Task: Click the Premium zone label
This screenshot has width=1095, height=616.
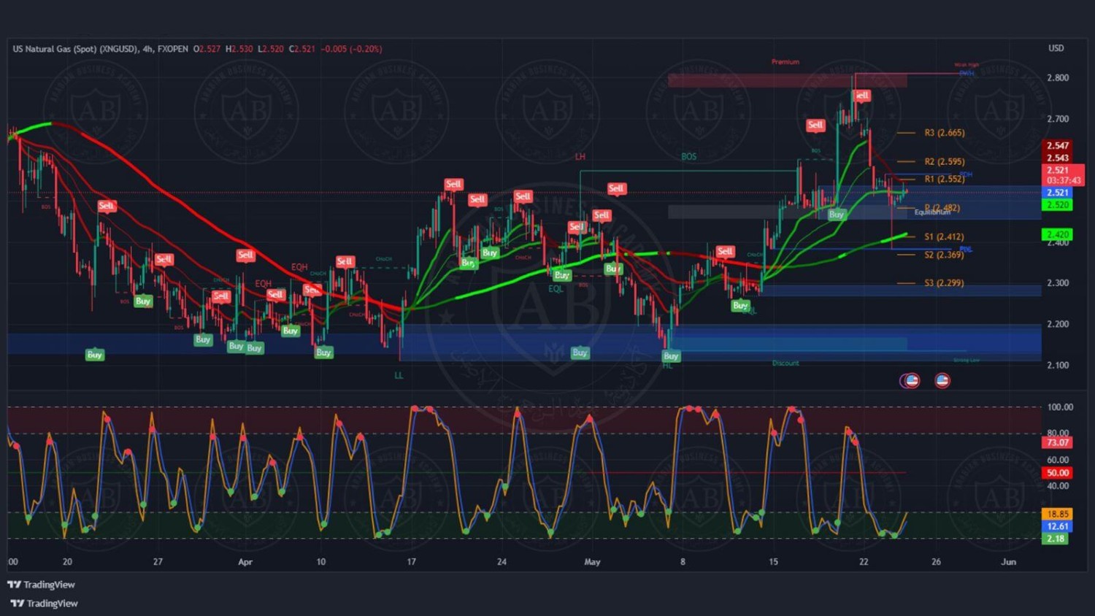Action: pyautogui.click(x=785, y=62)
